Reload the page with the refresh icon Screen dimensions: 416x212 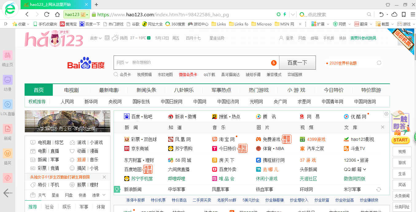pyautogui.click(x=47, y=14)
